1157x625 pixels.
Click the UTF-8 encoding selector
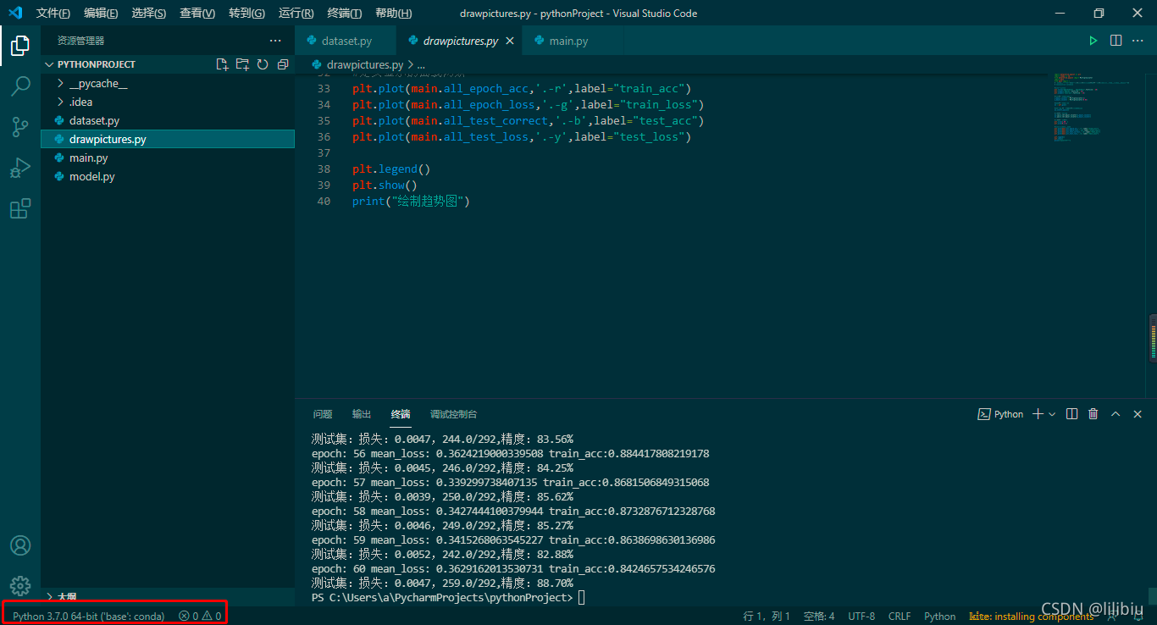pos(861,616)
